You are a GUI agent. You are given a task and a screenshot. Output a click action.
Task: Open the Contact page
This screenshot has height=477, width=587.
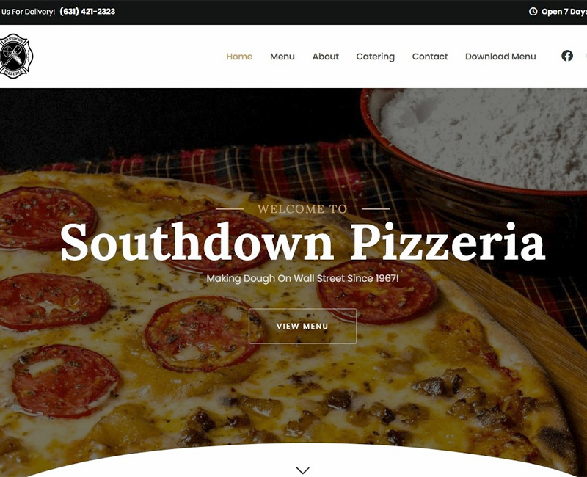point(430,57)
